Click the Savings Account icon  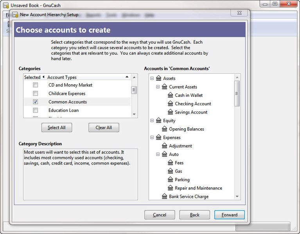click(x=170, y=112)
